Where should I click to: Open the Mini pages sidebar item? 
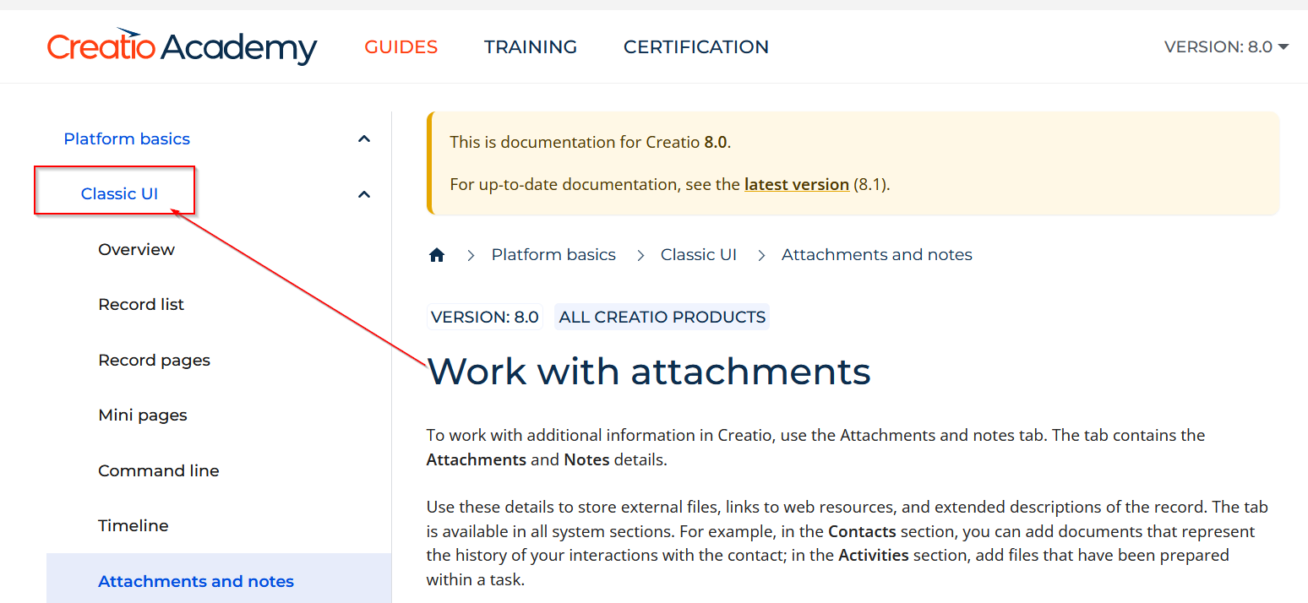coord(143,415)
